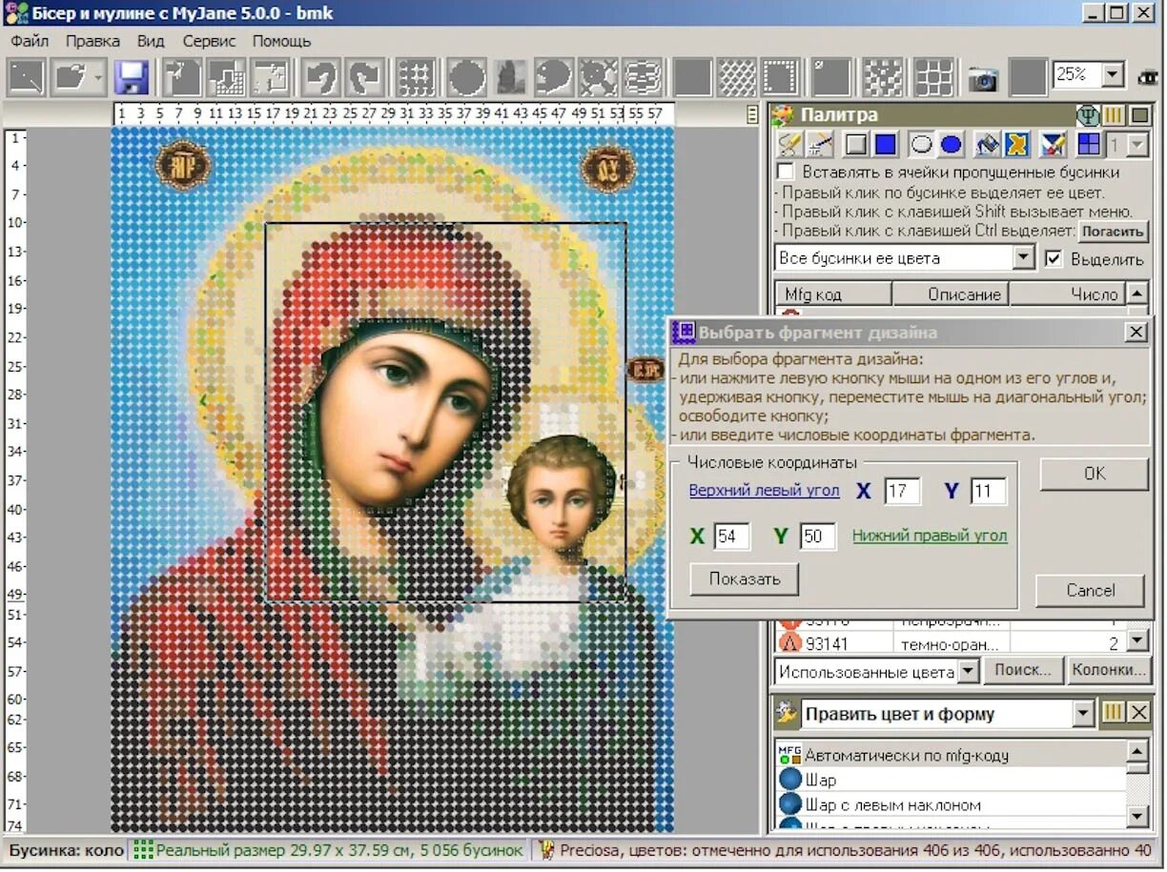Open the Правка menu
This screenshot has height=872, width=1167.
(x=92, y=41)
